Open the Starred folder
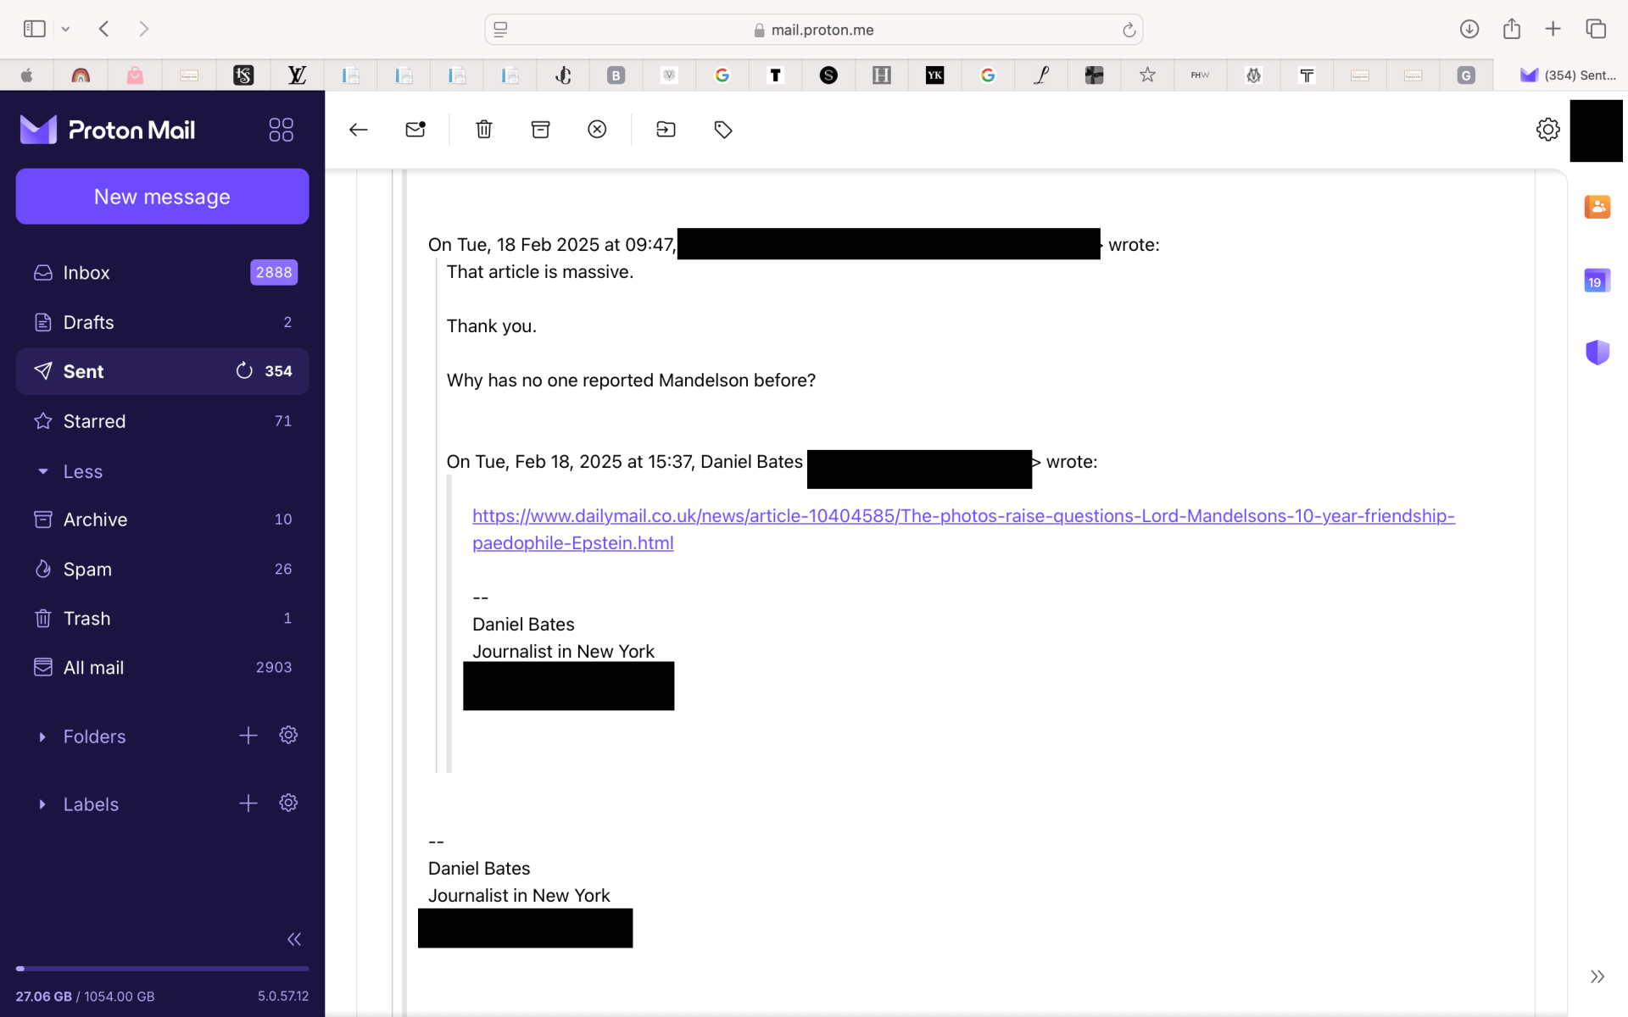 (x=94, y=421)
